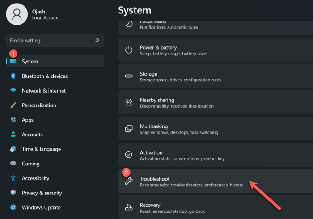Click 'Snap windows, desktops, task switching' text
The image size is (313, 219).
pos(179,132)
